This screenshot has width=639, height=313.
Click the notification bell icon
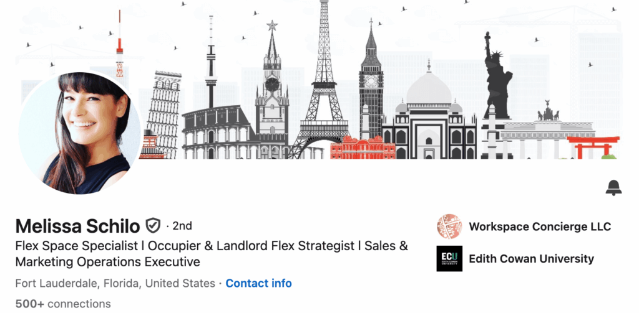point(613,187)
